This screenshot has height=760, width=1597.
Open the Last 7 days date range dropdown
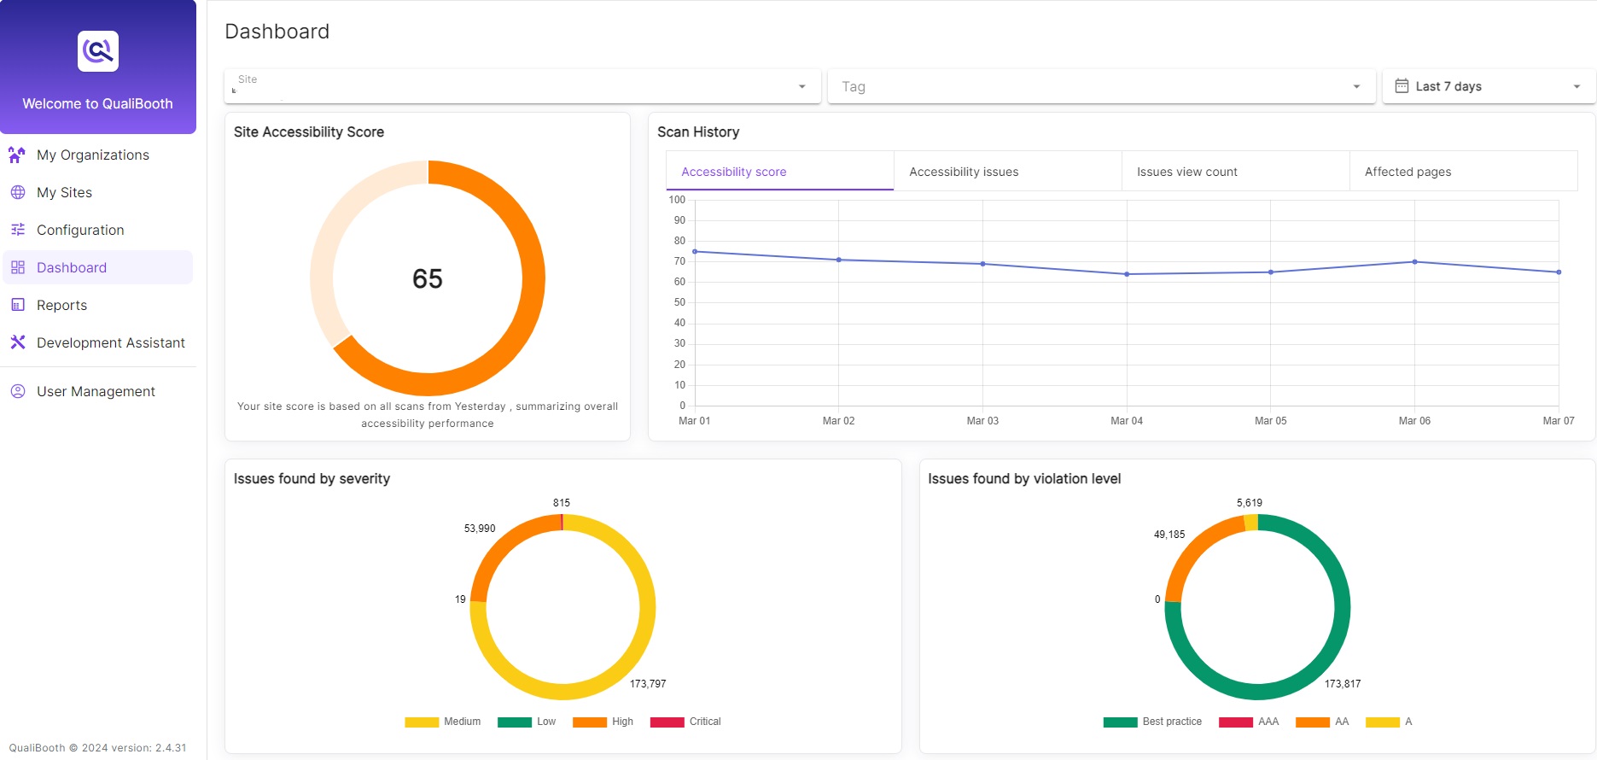tap(1488, 86)
